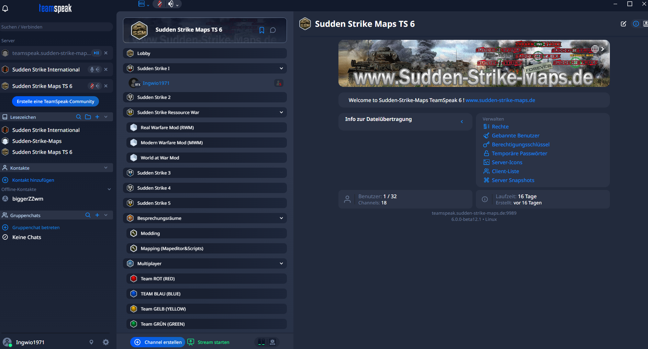Open the AFK status dropdown arrow

(x=148, y=5)
